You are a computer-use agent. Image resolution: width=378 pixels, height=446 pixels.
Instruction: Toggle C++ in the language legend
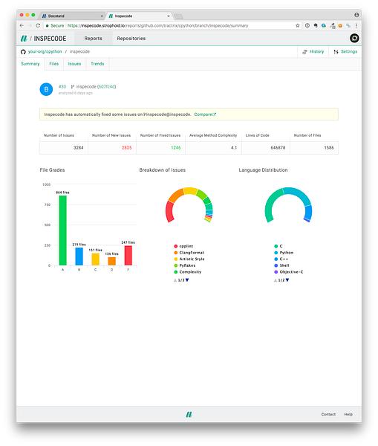click(x=281, y=259)
